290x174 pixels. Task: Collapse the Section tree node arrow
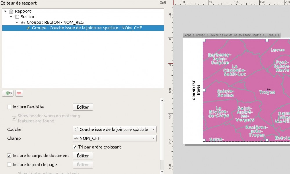tap(11, 17)
